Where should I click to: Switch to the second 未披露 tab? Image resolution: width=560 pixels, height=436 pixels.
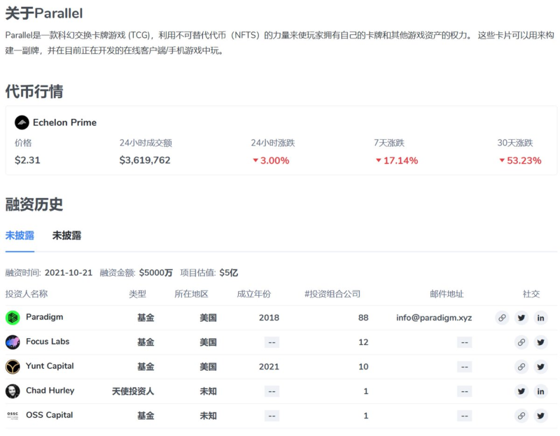[x=66, y=235]
